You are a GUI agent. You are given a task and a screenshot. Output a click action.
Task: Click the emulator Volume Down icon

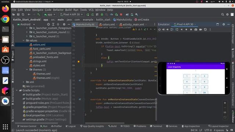point(167,29)
